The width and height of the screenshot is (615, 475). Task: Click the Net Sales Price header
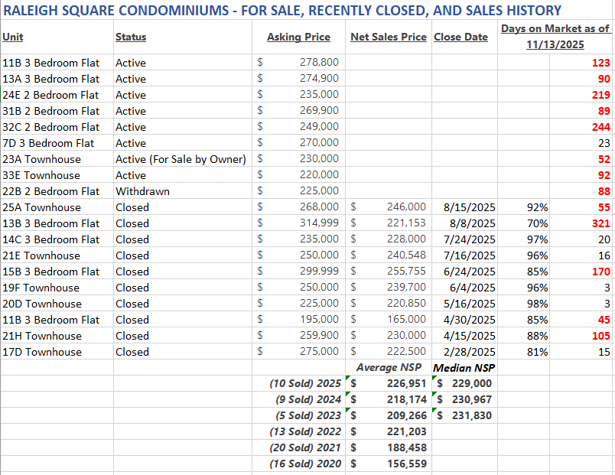(x=388, y=37)
